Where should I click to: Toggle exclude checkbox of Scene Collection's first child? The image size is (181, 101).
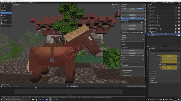click(x=175, y=8)
